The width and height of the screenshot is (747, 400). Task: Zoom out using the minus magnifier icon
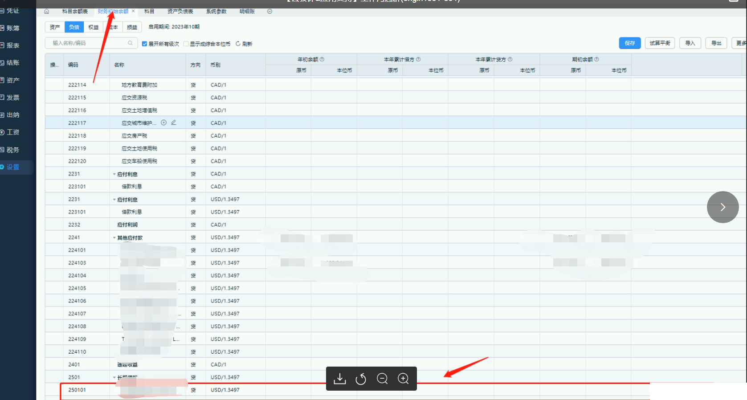(382, 379)
